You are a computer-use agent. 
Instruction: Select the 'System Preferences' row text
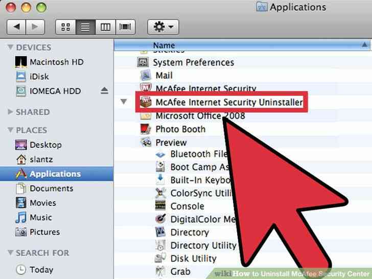193,62
